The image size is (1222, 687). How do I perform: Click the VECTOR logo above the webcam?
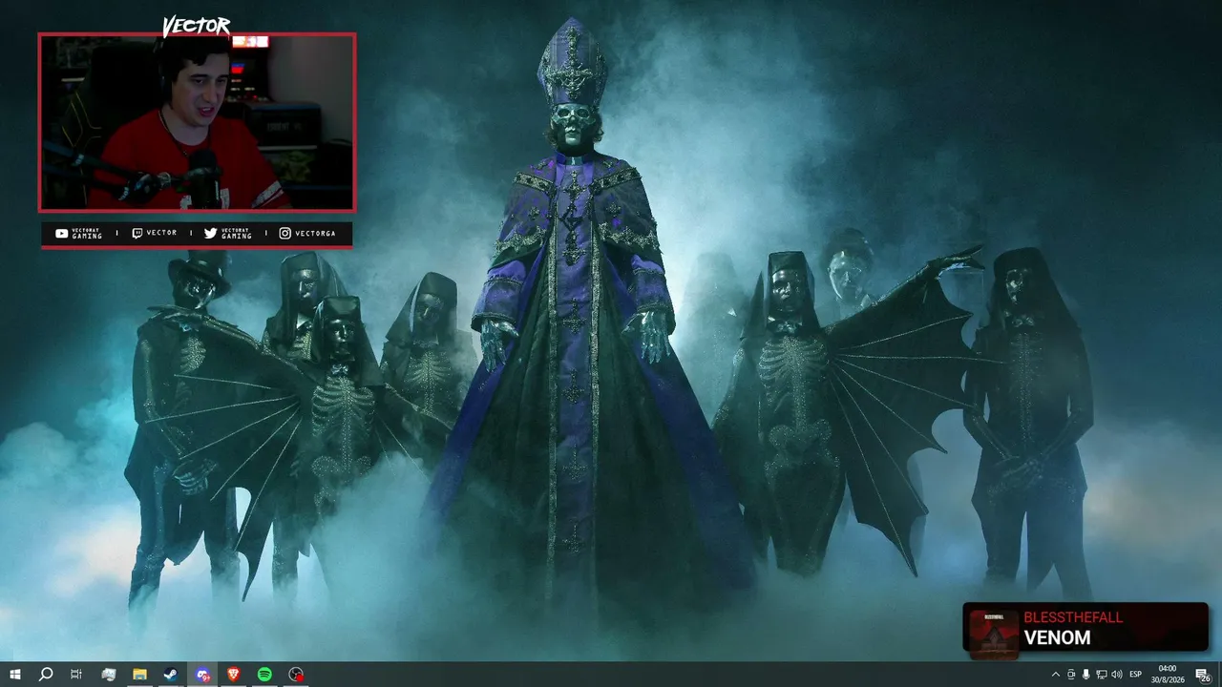[x=196, y=26]
